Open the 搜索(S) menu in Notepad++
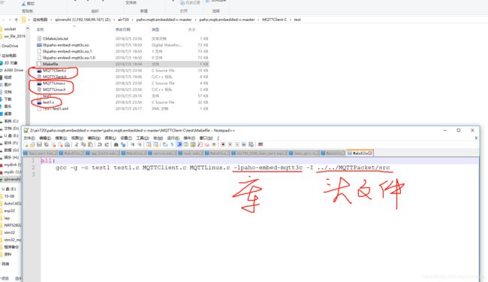 (x=61, y=138)
